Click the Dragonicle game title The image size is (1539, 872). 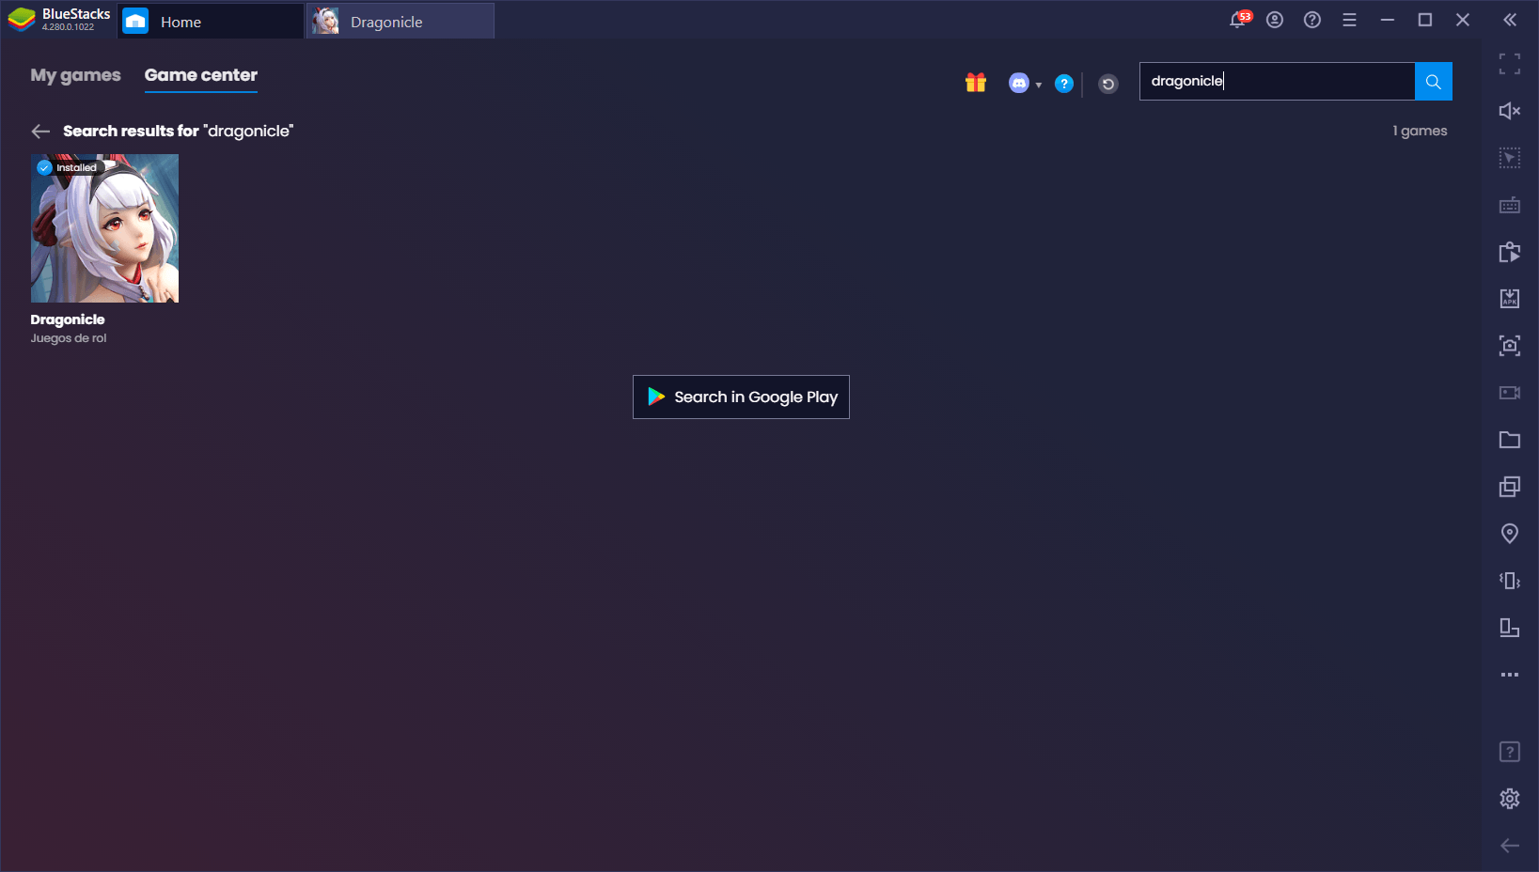[68, 319]
